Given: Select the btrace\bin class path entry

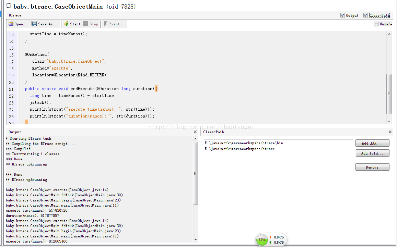Looking at the screenshot, I should coord(244,143).
